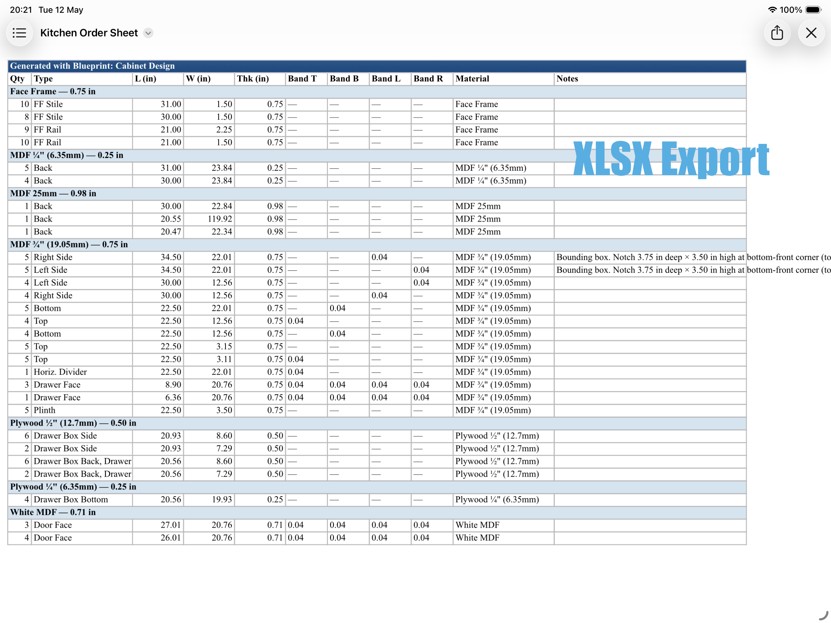Select the 'Face Frame — 0.75 in' group row
The image size is (831, 623).
377,92
